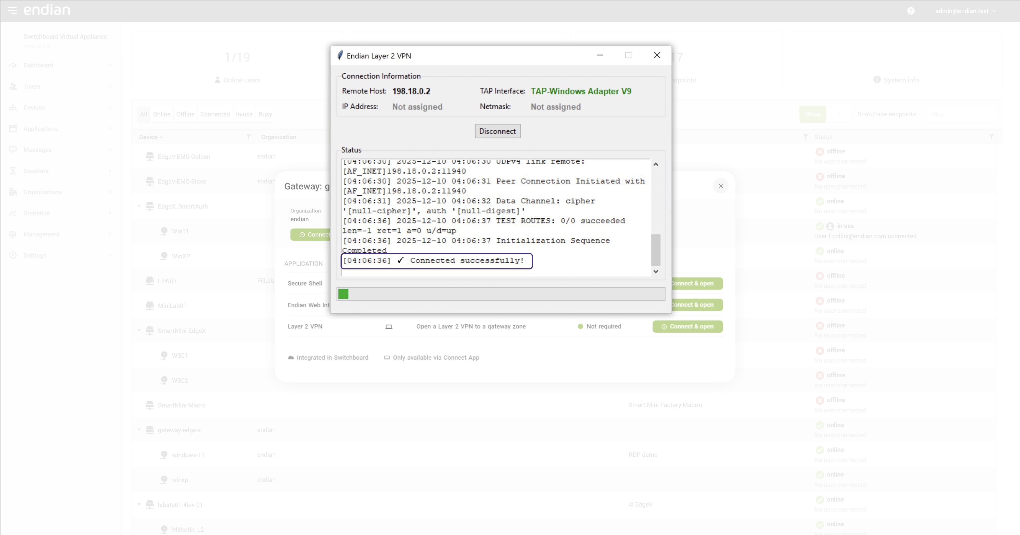This screenshot has width=1020, height=535.
Task: Click the Remote Host value 198.18.0.2
Action: 411,92
